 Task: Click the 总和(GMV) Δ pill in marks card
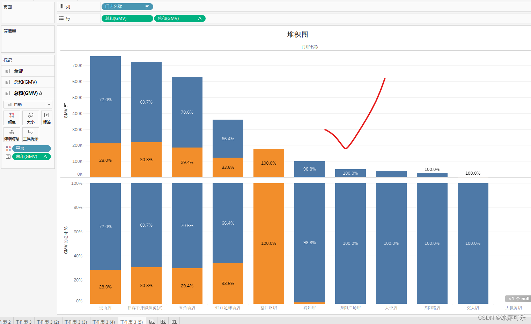(x=31, y=157)
